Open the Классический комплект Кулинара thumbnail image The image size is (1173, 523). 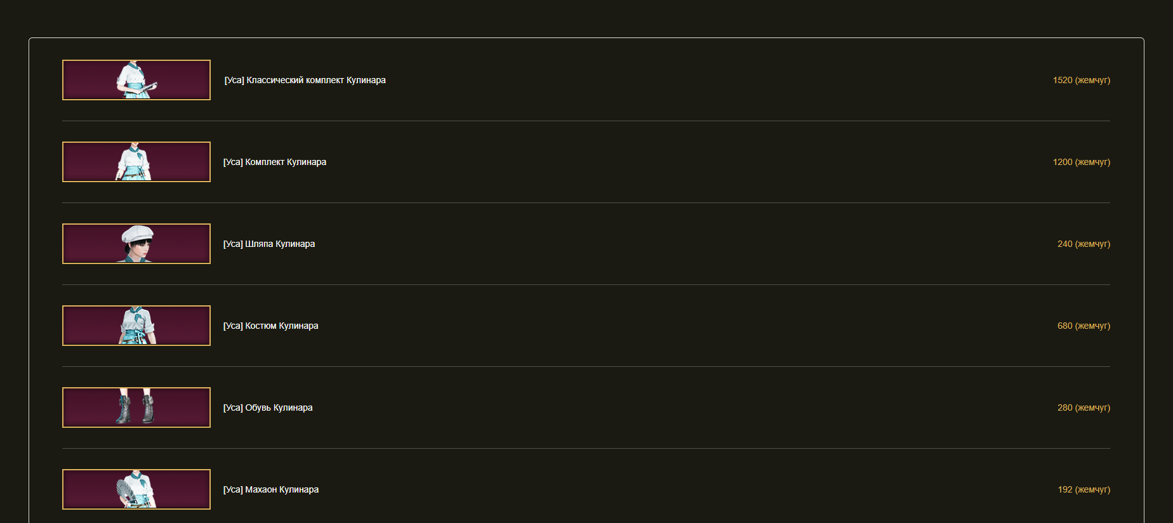pos(136,80)
